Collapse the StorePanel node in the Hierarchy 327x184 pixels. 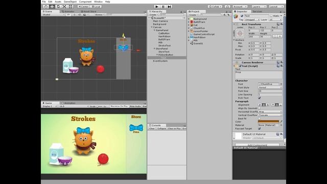(154, 49)
